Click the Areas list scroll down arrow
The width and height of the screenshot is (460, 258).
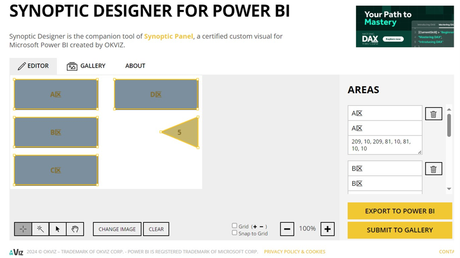449,189
